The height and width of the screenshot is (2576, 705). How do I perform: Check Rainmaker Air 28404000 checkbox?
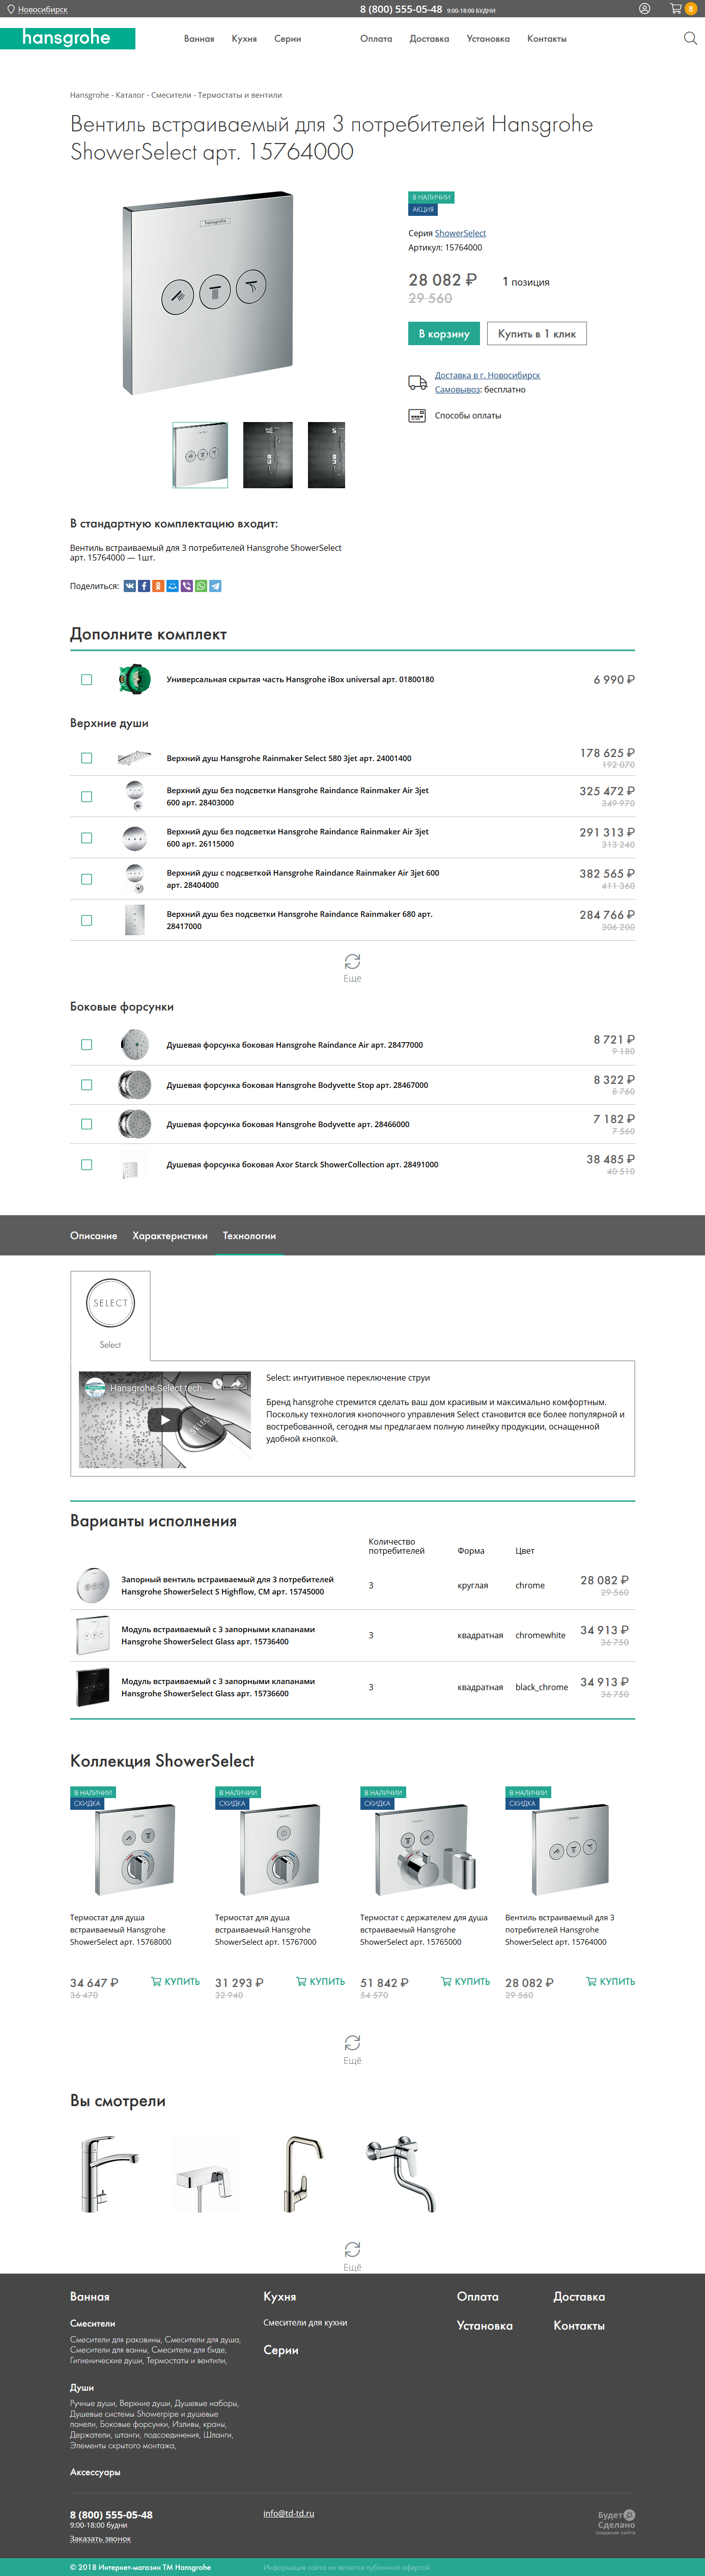(87, 879)
